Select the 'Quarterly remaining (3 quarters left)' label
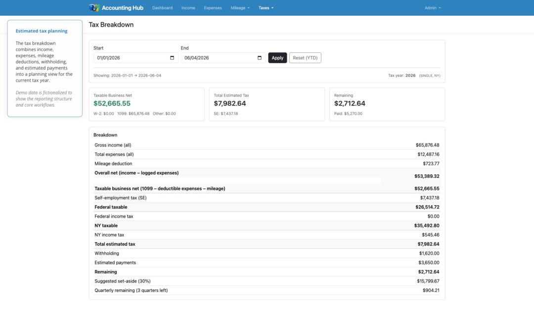 click(131, 290)
